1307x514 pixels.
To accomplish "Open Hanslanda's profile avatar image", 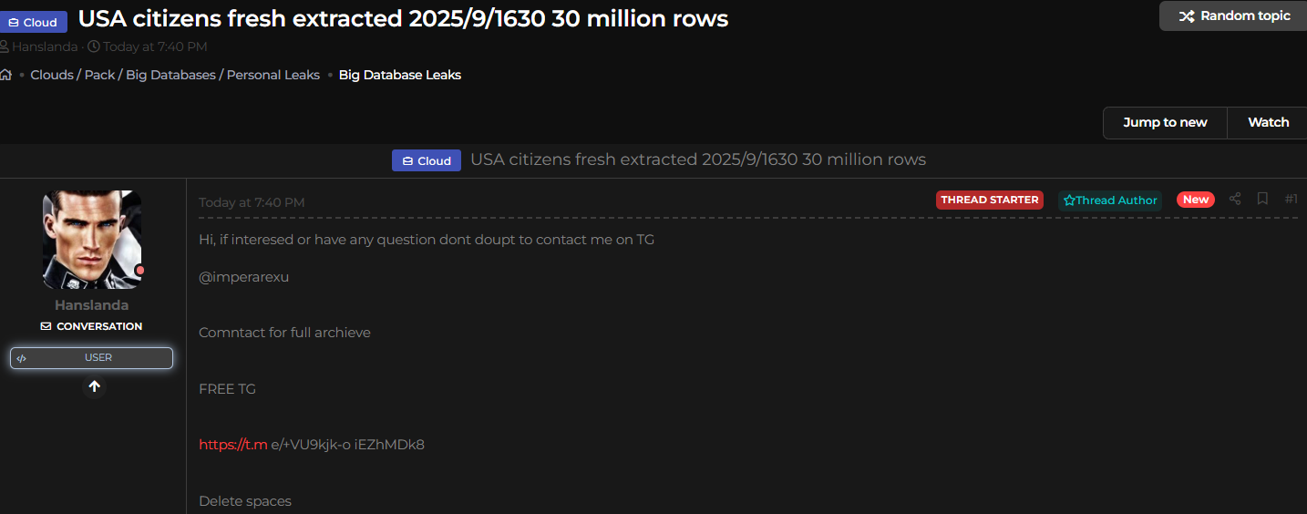I will point(92,240).
